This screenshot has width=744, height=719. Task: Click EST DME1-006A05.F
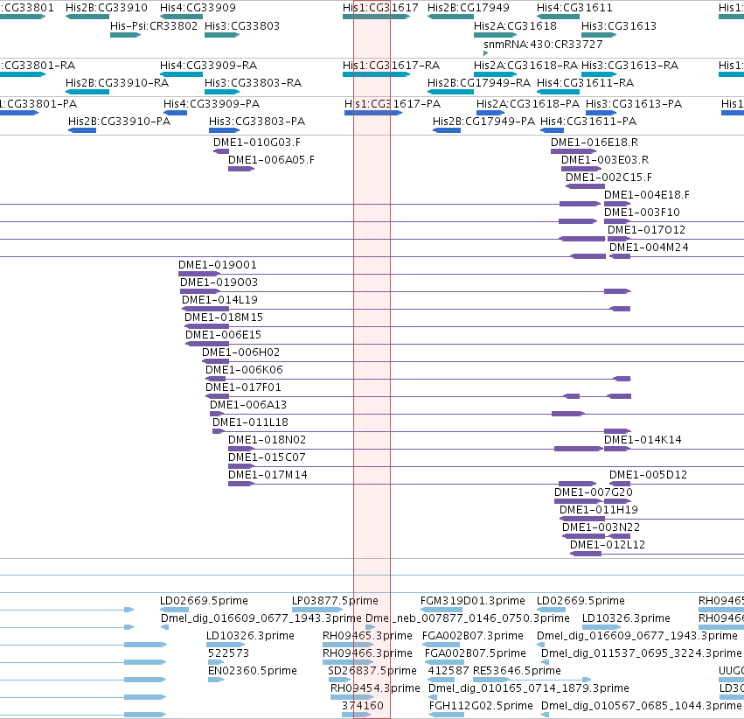241,169
